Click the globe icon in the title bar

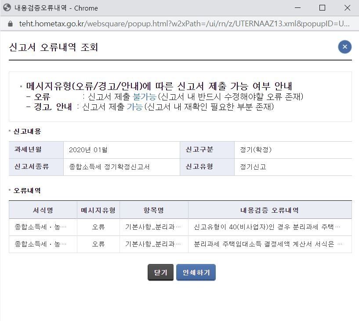7,8
